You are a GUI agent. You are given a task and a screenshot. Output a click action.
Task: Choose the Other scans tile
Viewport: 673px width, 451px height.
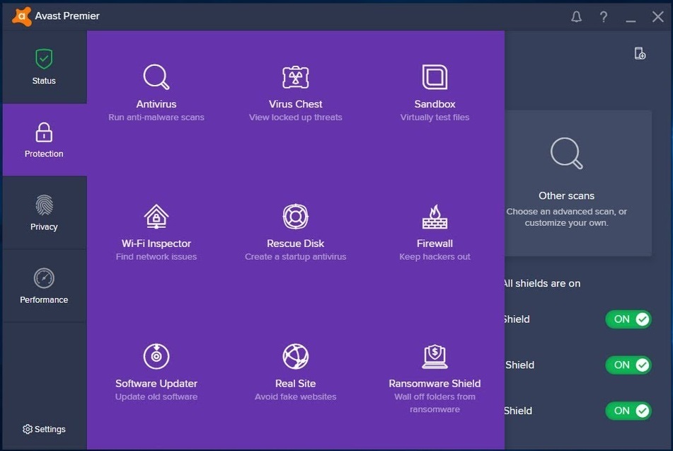566,183
